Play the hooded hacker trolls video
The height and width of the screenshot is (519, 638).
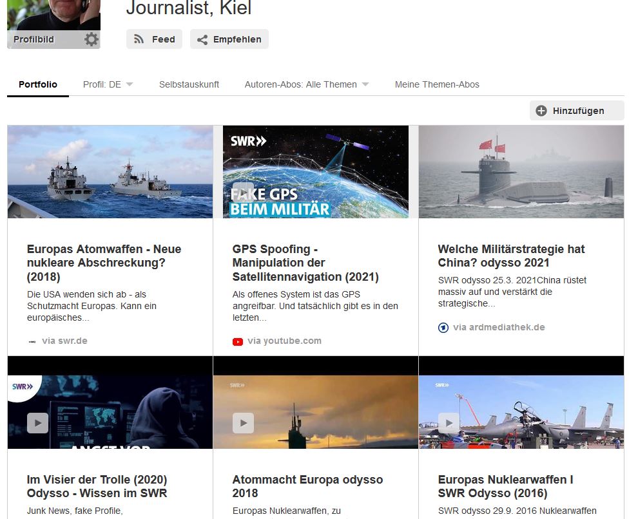(37, 422)
